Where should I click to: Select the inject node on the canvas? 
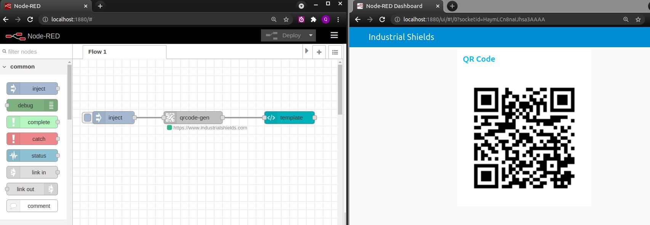point(114,118)
